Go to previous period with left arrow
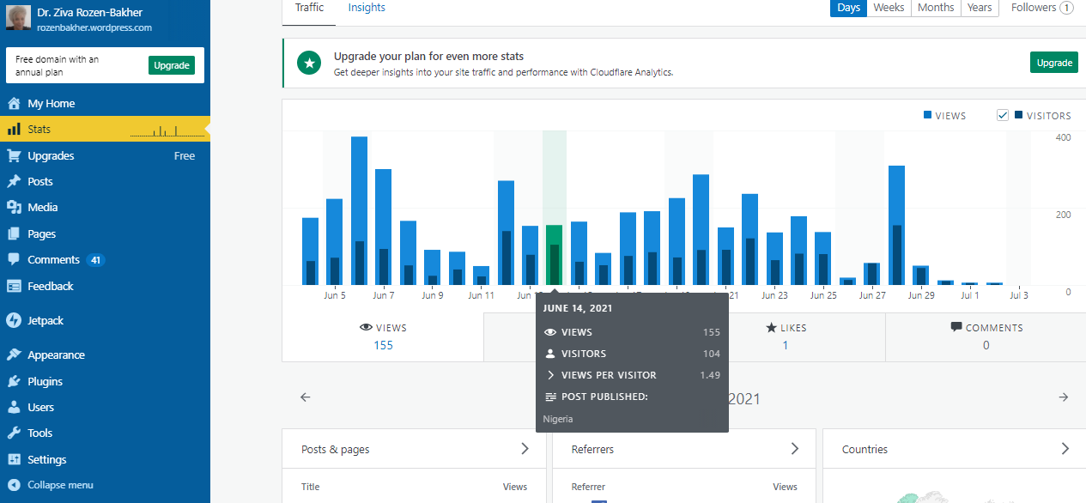This screenshot has width=1086, height=503. tap(305, 397)
